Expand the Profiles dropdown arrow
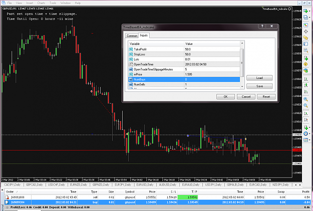 [309, 17]
